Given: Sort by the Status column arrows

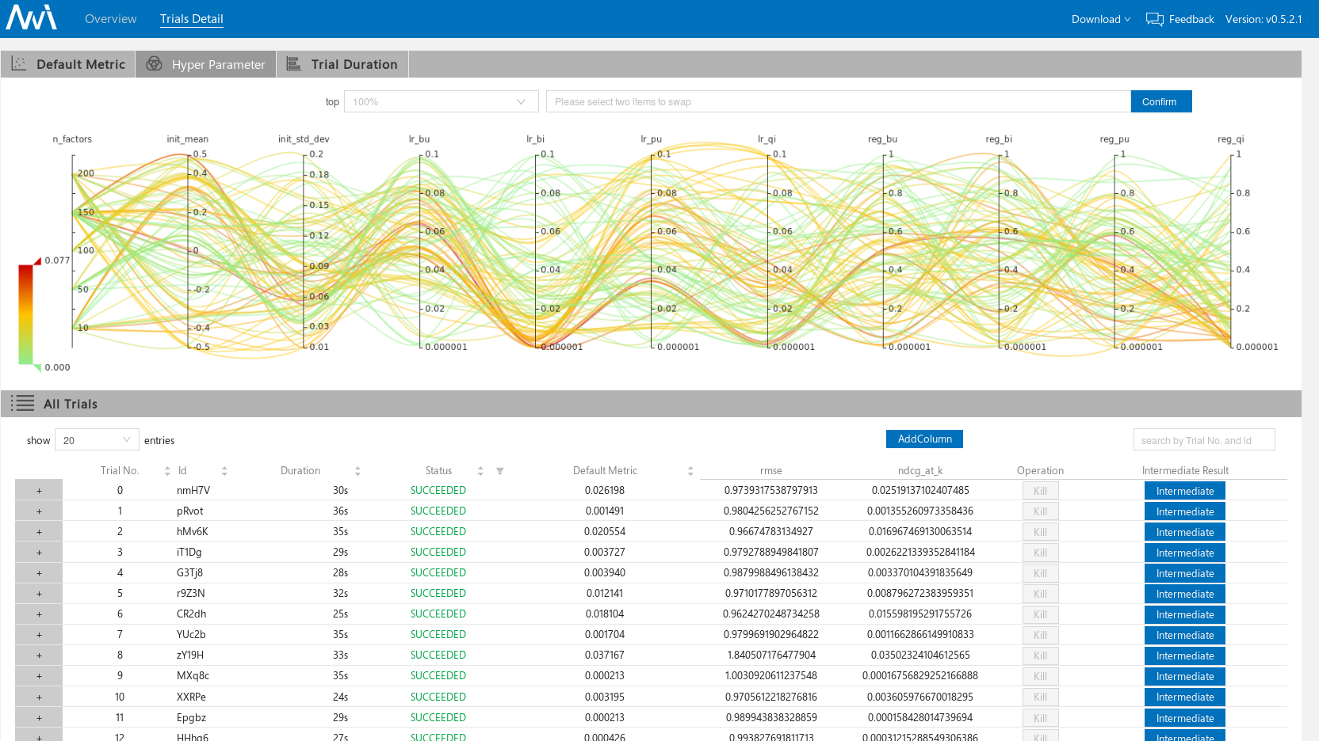Looking at the screenshot, I should tap(480, 471).
